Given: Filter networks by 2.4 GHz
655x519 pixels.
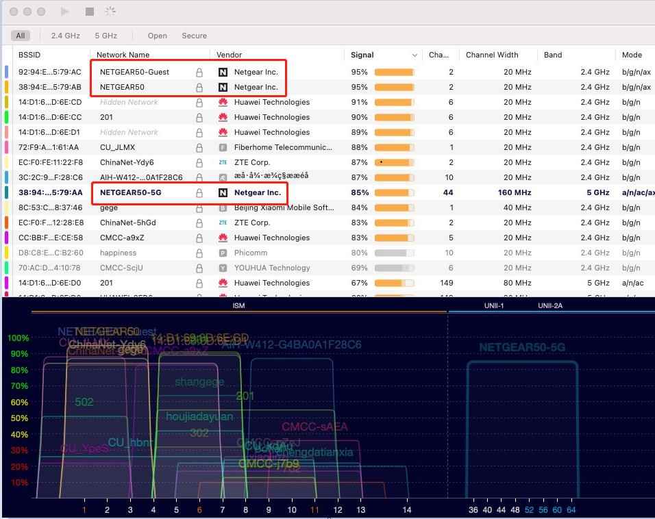Looking at the screenshot, I should (x=65, y=36).
